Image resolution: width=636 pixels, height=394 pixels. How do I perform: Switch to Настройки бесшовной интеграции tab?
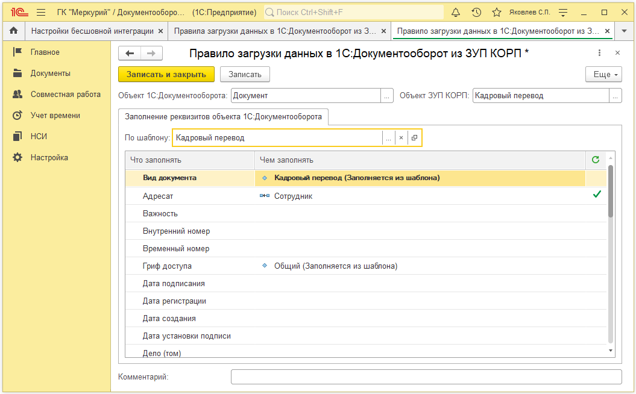coord(92,31)
